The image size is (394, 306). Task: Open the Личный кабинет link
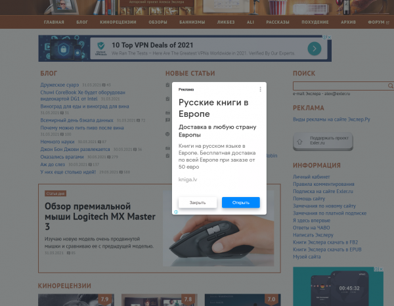(311, 177)
